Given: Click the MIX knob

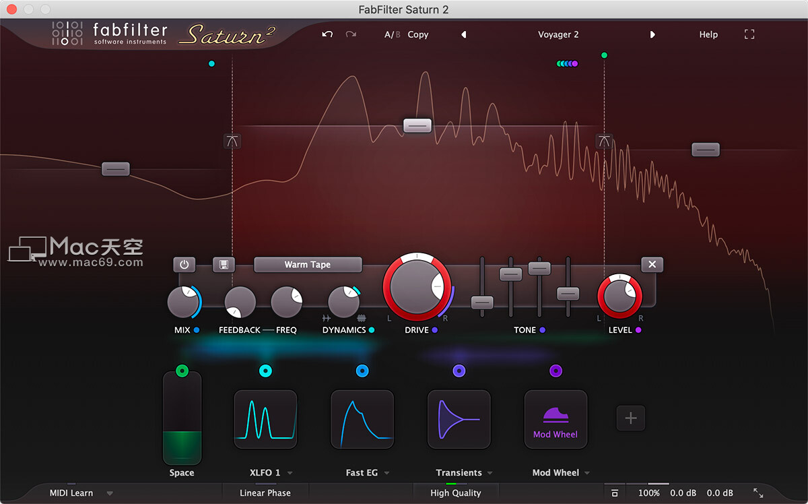Looking at the screenshot, I should [x=182, y=302].
